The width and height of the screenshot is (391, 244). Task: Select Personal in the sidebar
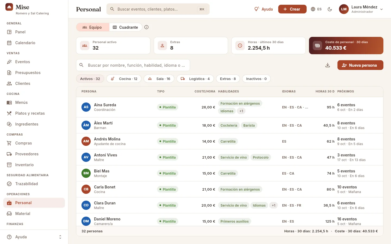[x=34, y=203]
